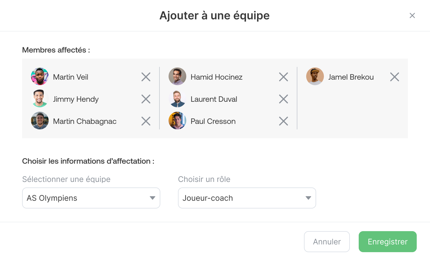The image size is (430, 261).
Task: Expand the Sélectionner une équipe combo box
Action: [x=91, y=198]
